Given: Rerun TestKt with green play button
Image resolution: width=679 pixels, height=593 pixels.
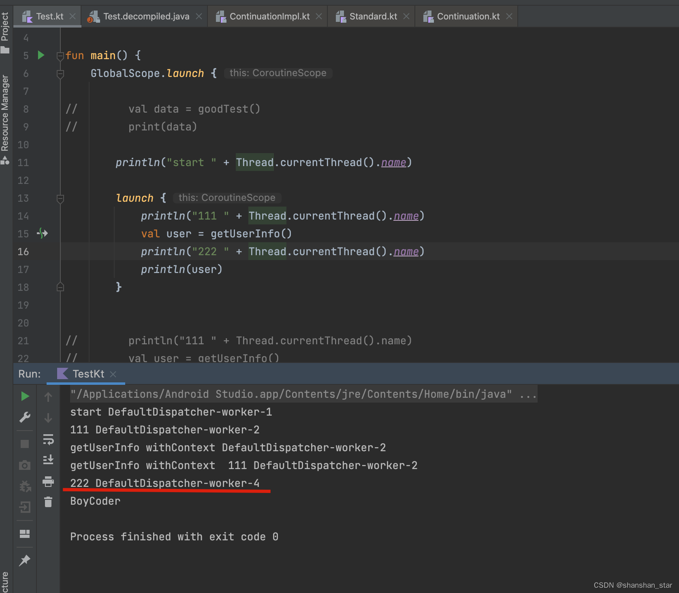Looking at the screenshot, I should coord(25,396).
